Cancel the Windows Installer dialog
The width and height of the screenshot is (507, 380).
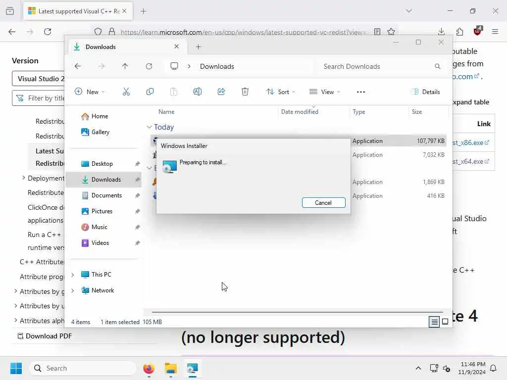323,202
